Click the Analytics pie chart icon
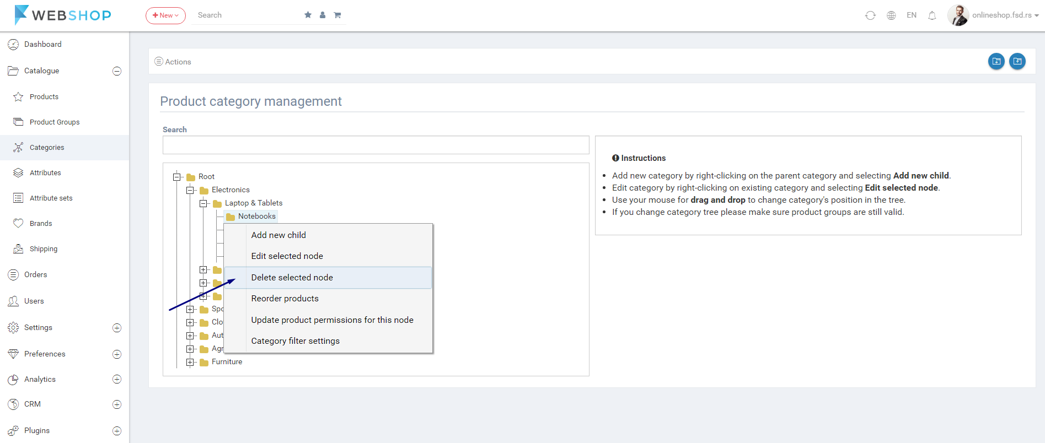The image size is (1045, 443). point(13,379)
